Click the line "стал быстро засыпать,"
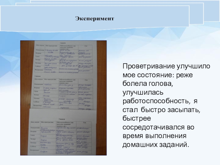 click(161, 110)
